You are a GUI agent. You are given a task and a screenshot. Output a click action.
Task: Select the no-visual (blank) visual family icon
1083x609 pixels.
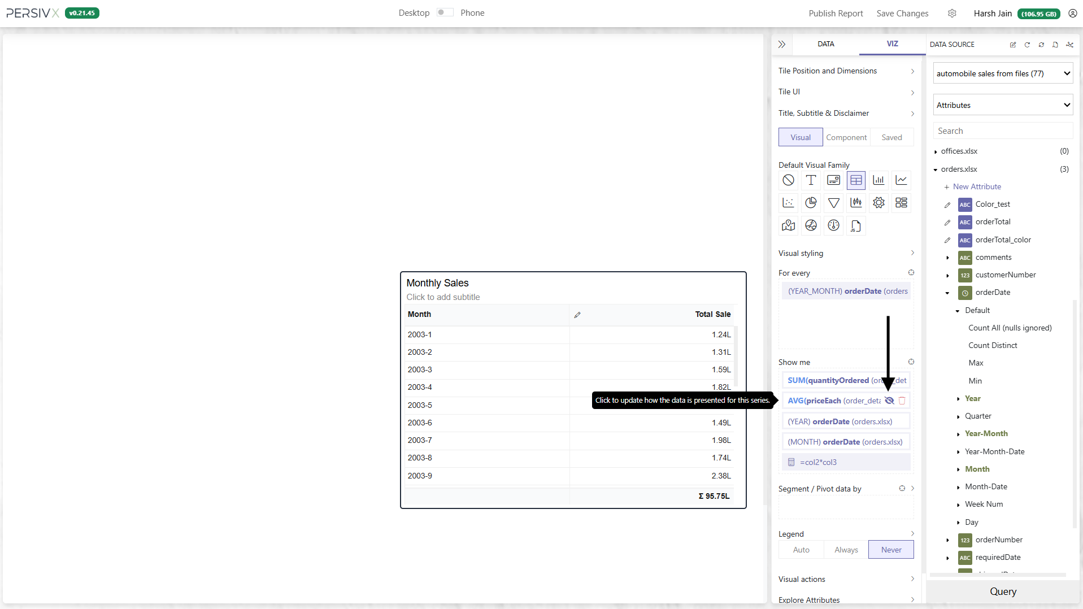(788, 180)
